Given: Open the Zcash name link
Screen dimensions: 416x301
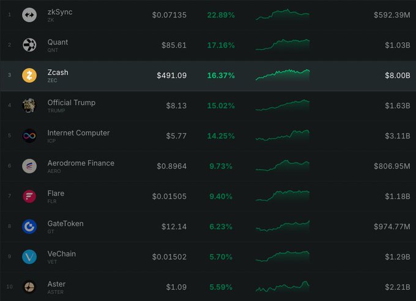Looking at the screenshot, I should pyautogui.click(x=58, y=73).
